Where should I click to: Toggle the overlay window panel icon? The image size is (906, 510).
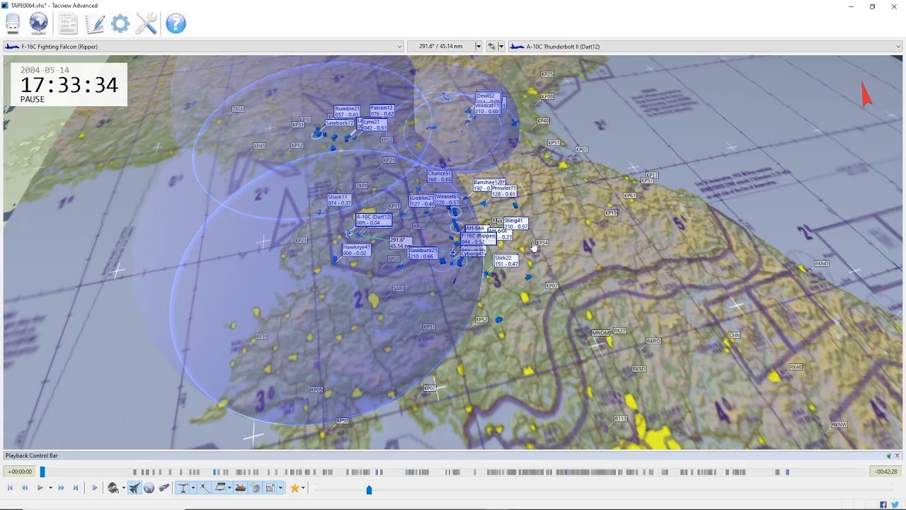pyautogui.click(x=270, y=488)
